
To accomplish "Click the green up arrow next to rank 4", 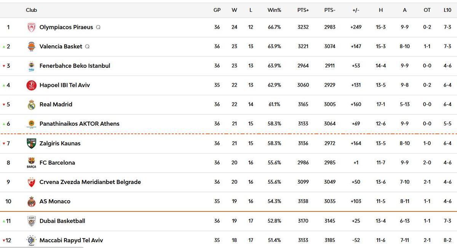I will pyautogui.click(x=3, y=85).
